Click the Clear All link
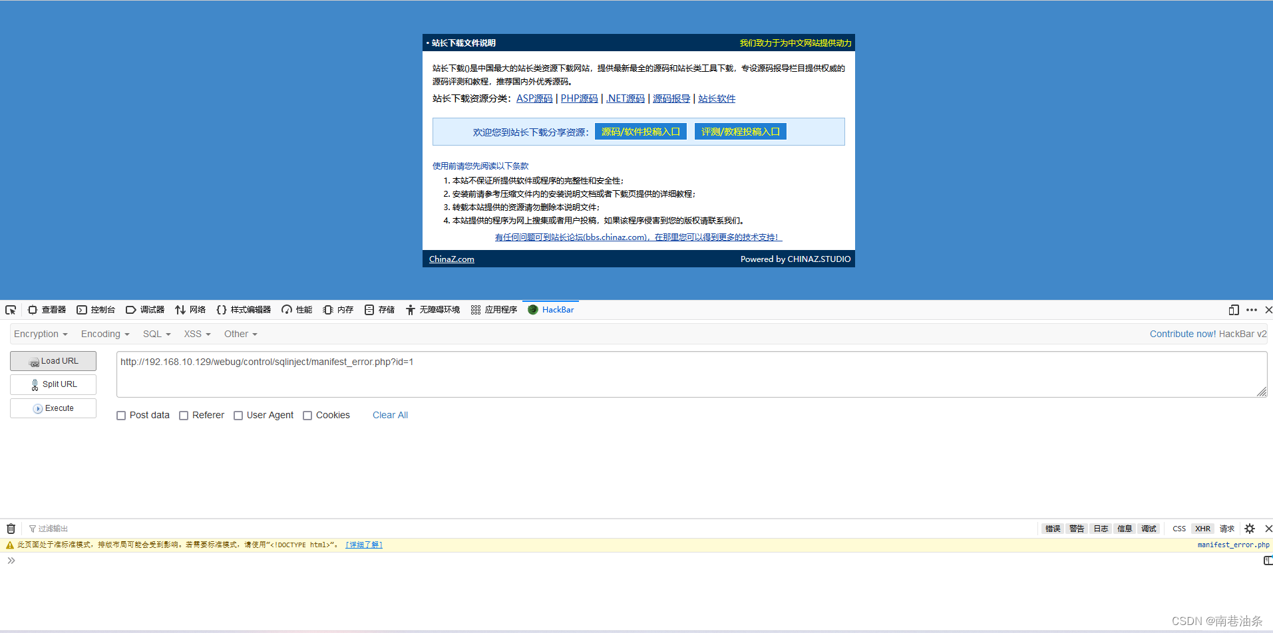The width and height of the screenshot is (1273, 633). coord(389,415)
